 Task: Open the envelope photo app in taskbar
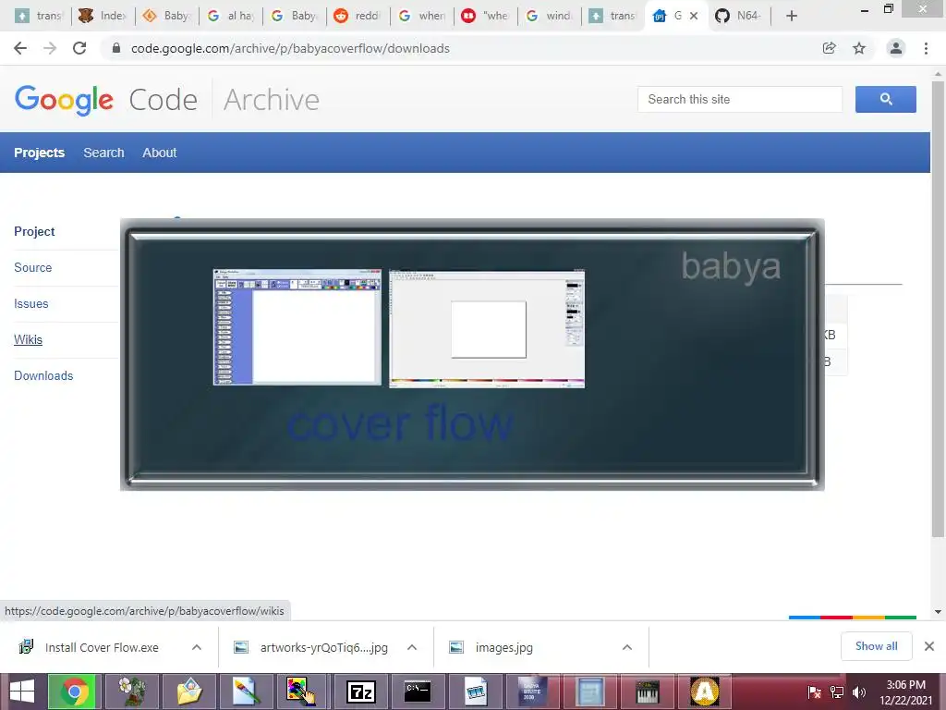[x=189, y=692]
